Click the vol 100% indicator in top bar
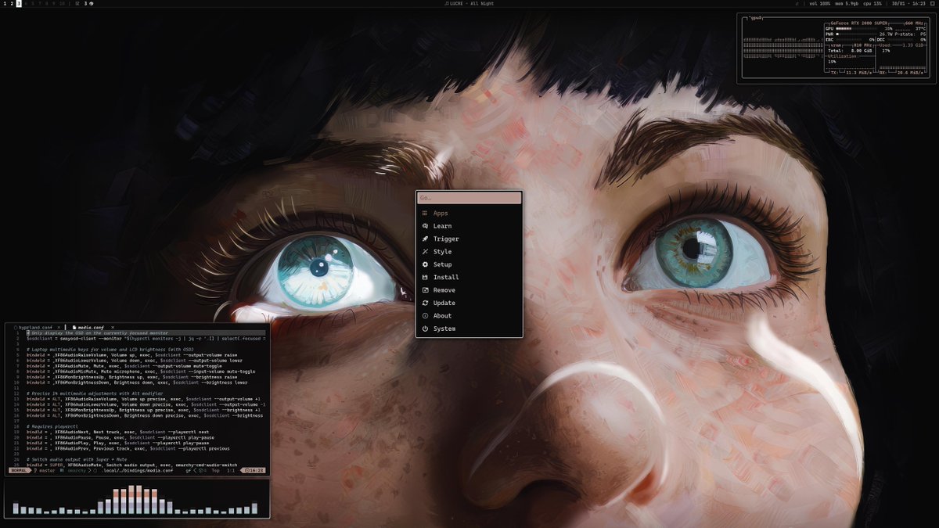Viewport: 939px width, 528px height. (820, 4)
